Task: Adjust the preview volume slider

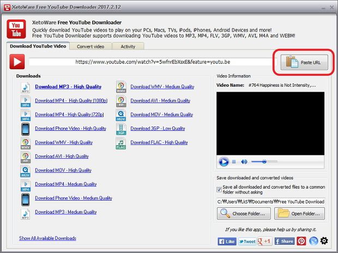Action: tap(264, 161)
